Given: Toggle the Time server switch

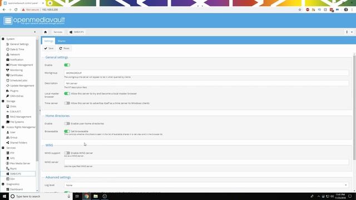Looking at the screenshot, I should [67, 103].
